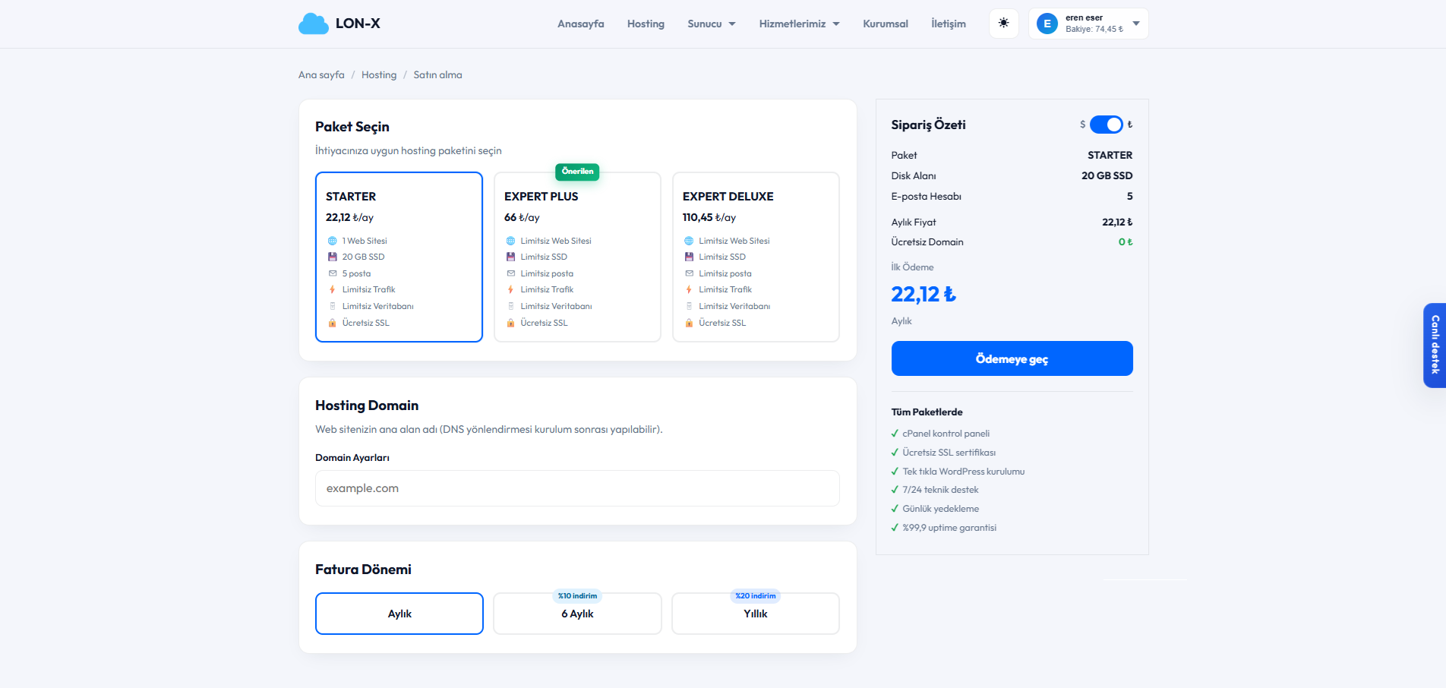Click checkmark beside 7/24 teknik destek
The image size is (1446, 688).
(x=895, y=490)
